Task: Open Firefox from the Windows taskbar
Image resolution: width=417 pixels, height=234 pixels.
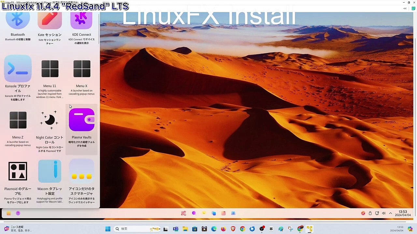Action: tap(223, 229)
